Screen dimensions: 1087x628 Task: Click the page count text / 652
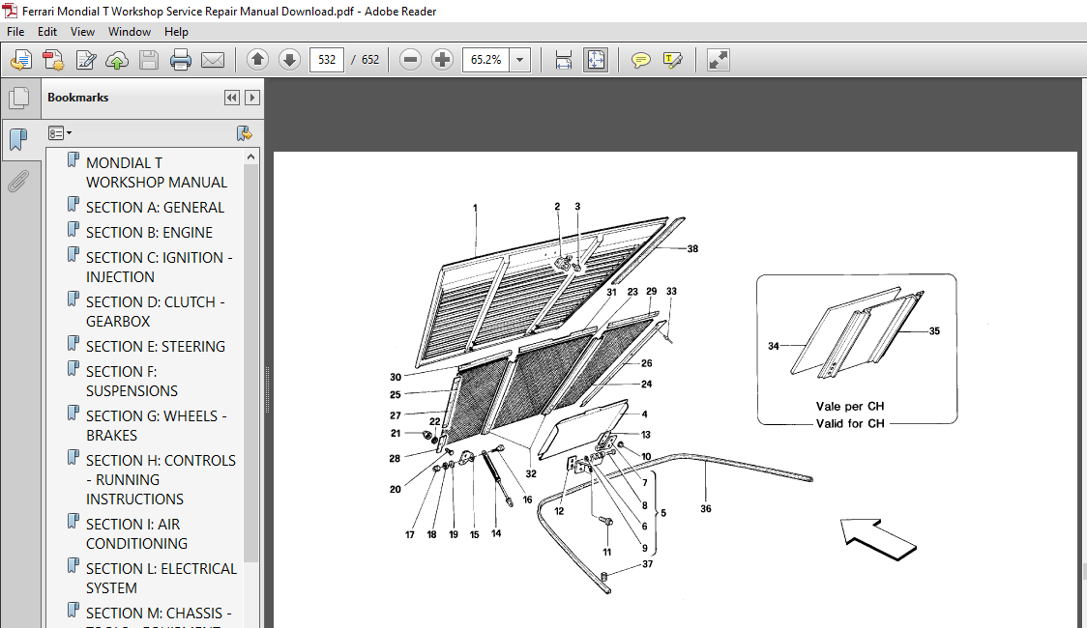coord(366,60)
